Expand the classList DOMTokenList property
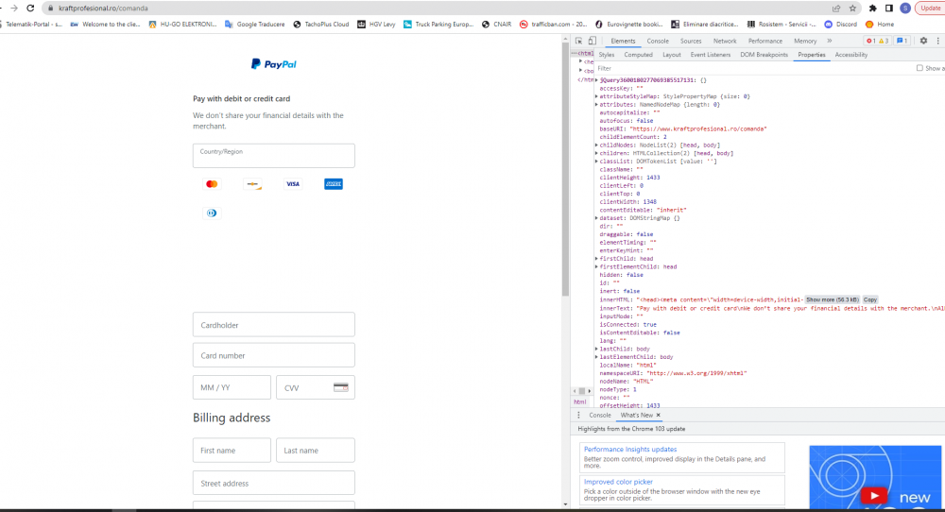 pyautogui.click(x=596, y=162)
